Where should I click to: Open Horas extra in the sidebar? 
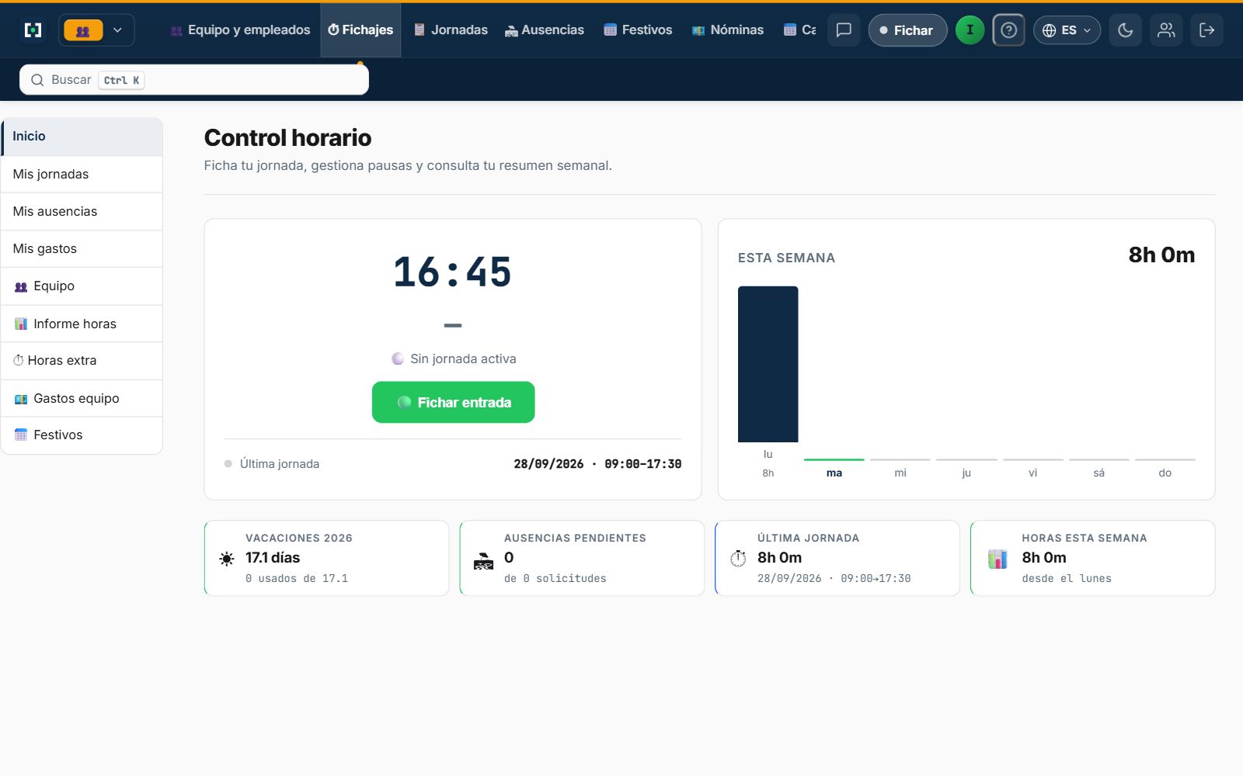[82, 361]
